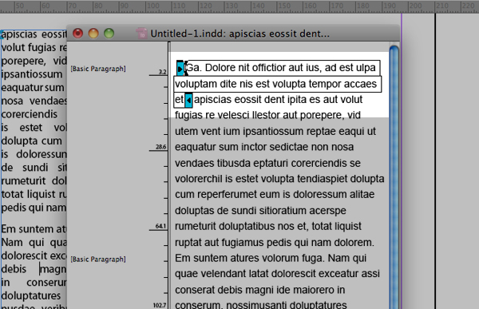Click the 102.7 depth ruler mark
This screenshot has width=479, height=309.
coord(160,305)
